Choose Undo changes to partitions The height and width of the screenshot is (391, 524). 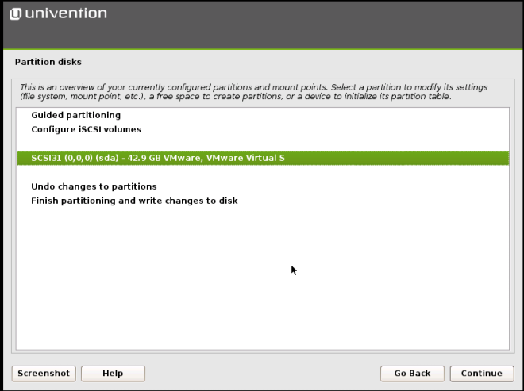[x=94, y=186]
